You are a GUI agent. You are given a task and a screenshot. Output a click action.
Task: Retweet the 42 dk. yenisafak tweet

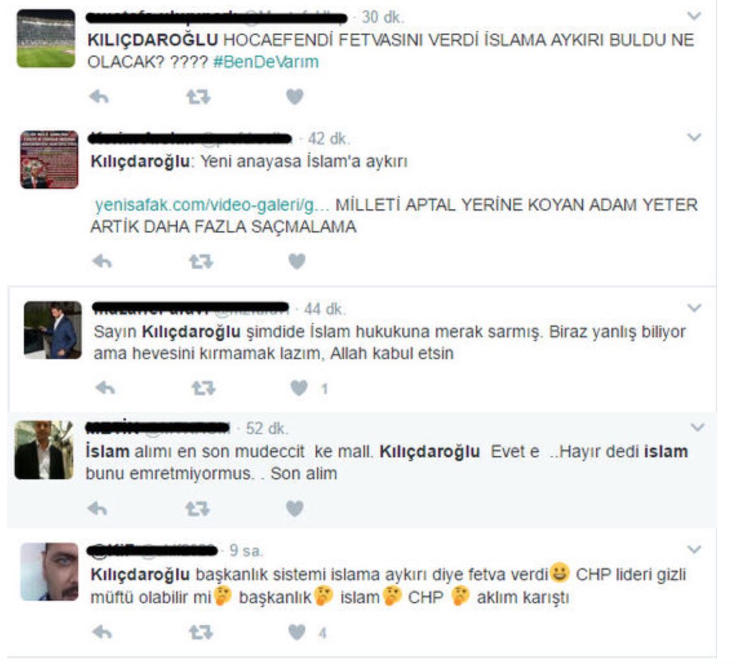[201, 260]
